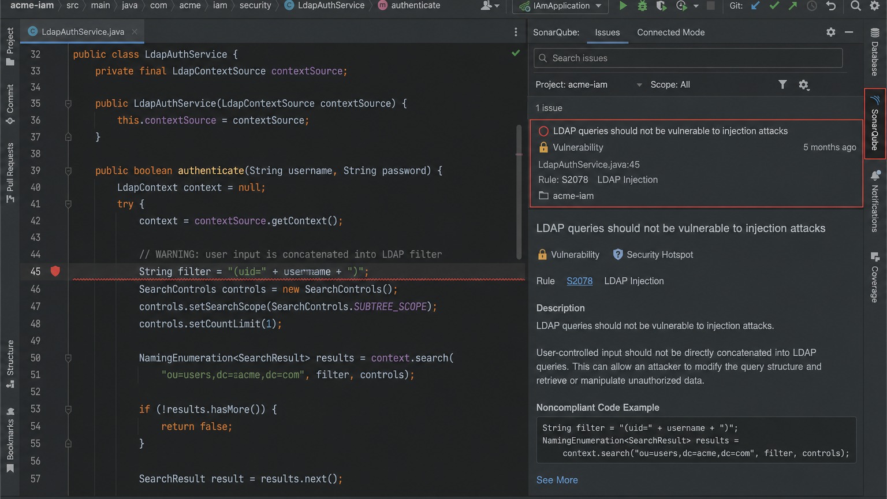Click acme-iam in the breadcrumb path
Screen dimensions: 887x499
tap(32, 5)
